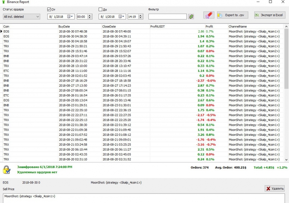289x203 pixels.
Task: Select the EOS row bought 2018-08-30 07:48:38
Action: point(143,31)
